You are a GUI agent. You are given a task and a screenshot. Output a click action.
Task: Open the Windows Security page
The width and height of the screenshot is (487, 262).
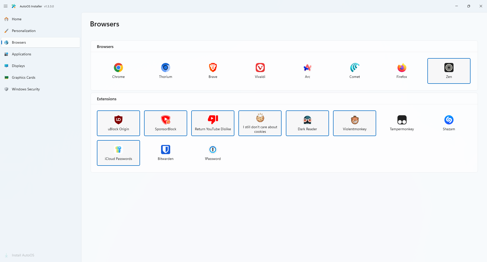[x=41, y=89]
